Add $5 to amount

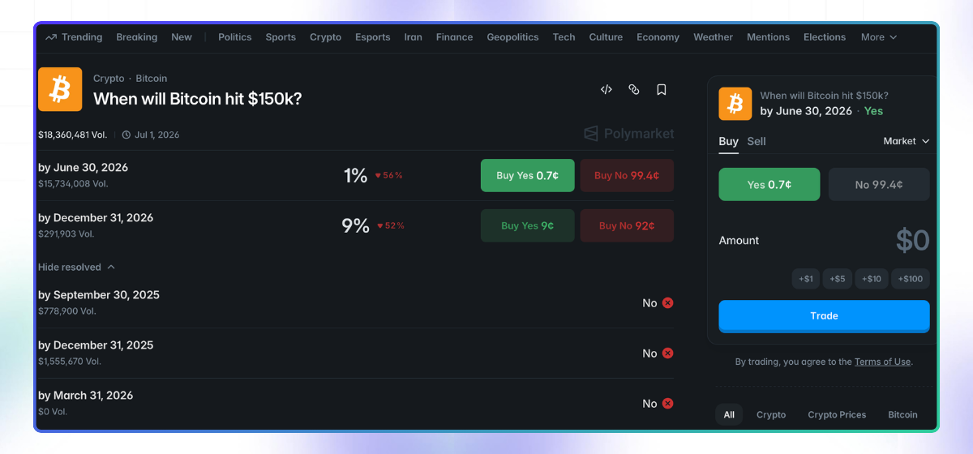[x=838, y=279]
